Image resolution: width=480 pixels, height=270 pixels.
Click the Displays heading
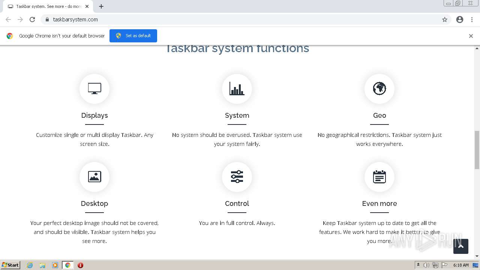(x=94, y=115)
